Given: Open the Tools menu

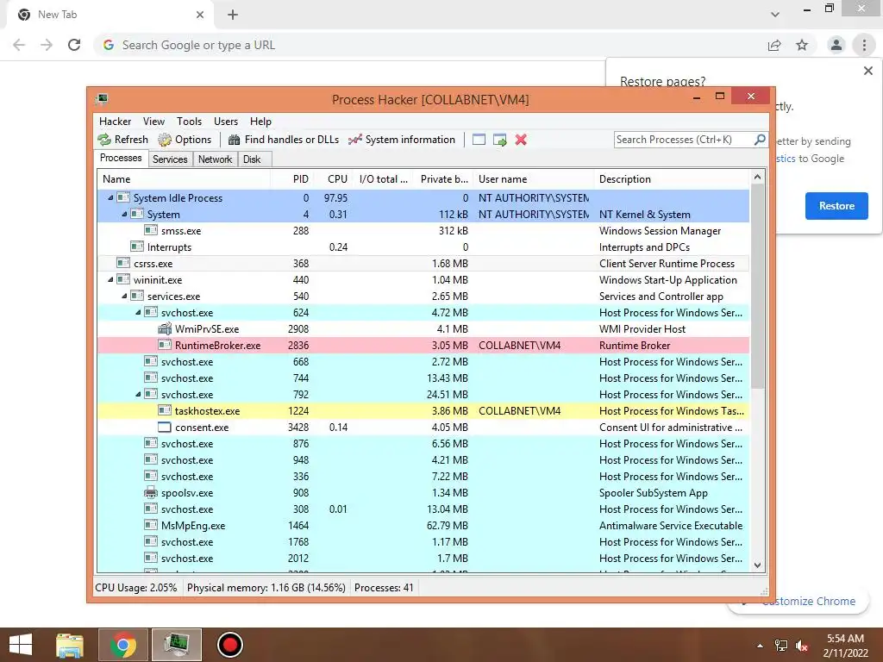Looking at the screenshot, I should point(189,122).
